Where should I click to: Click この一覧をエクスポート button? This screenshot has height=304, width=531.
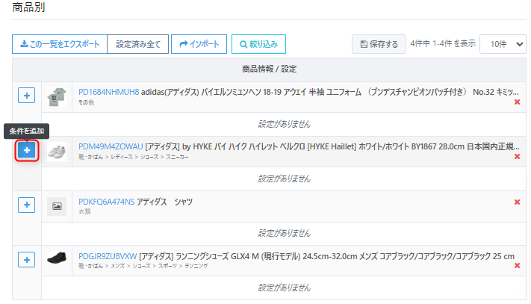click(60, 44)
